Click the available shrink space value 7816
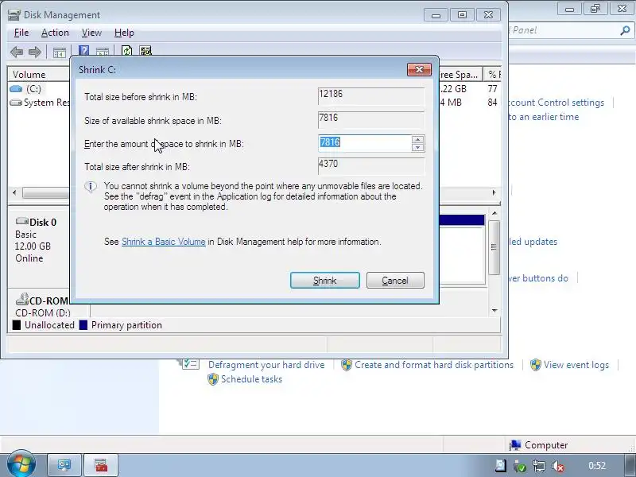The image size is (636, 477). pos(371,120)
